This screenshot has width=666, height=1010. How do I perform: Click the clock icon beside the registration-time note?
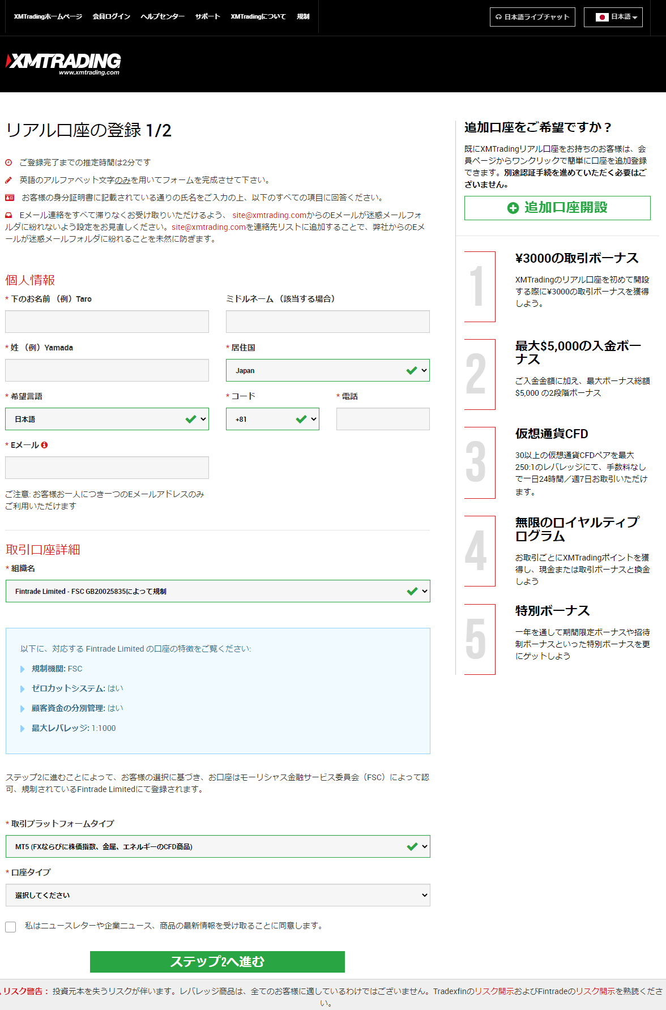point(8,162)
